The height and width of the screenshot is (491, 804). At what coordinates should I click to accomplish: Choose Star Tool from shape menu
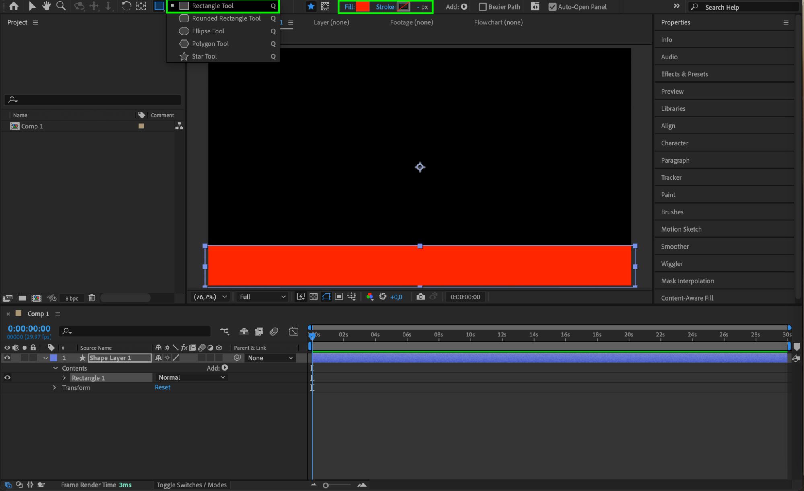point(204,56)
